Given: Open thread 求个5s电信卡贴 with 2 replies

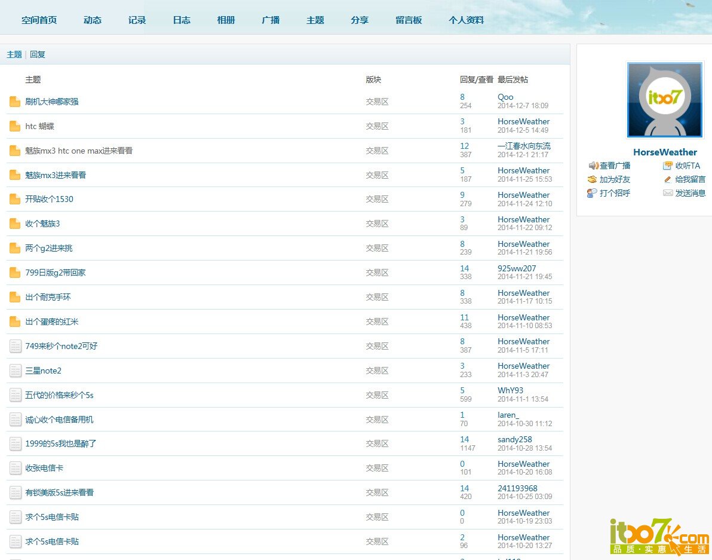Looking at the screenshot, I should click(x=52, y=542).
